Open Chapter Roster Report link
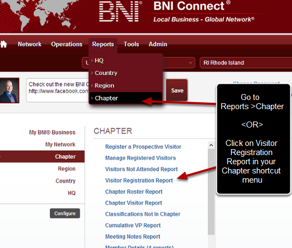Viewport: 292px width, 248px height. coord(134,192)
